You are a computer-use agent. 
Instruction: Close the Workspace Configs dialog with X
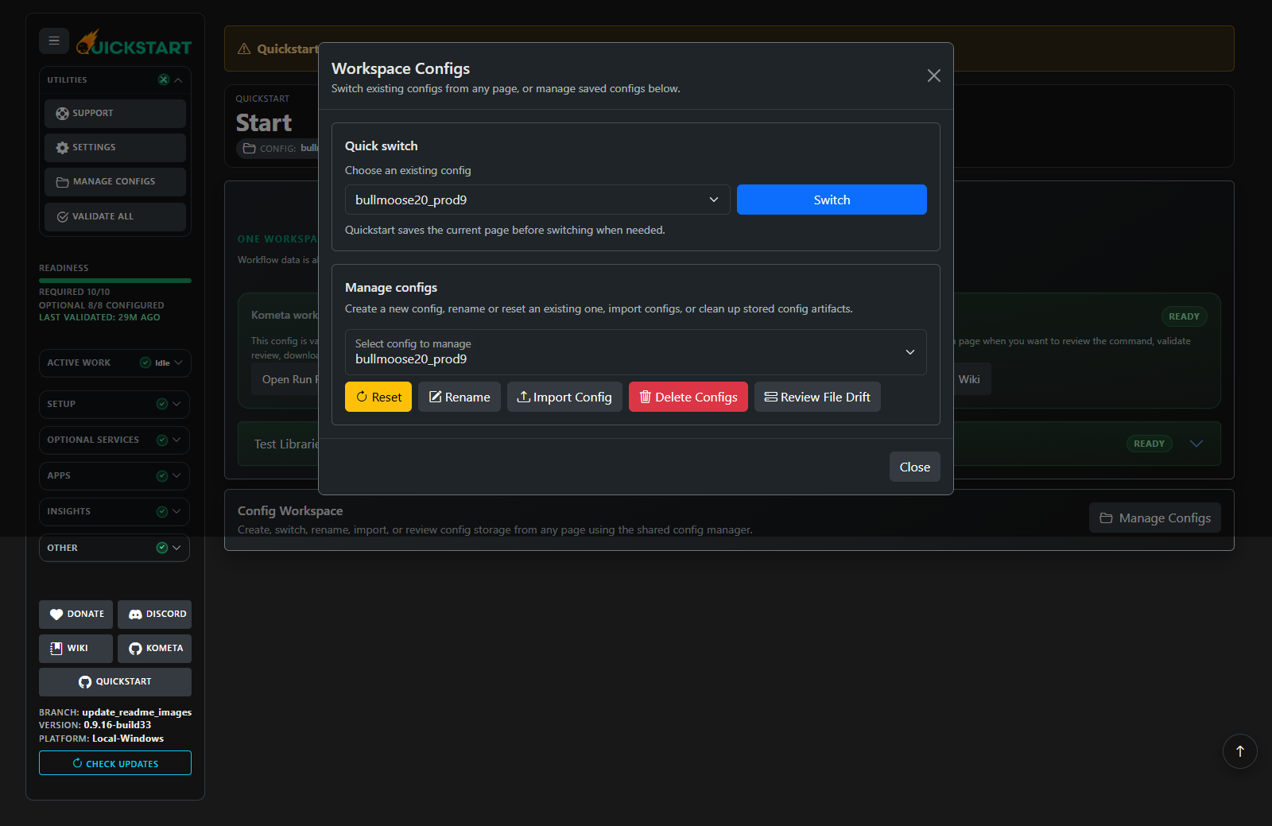[934, 76]
